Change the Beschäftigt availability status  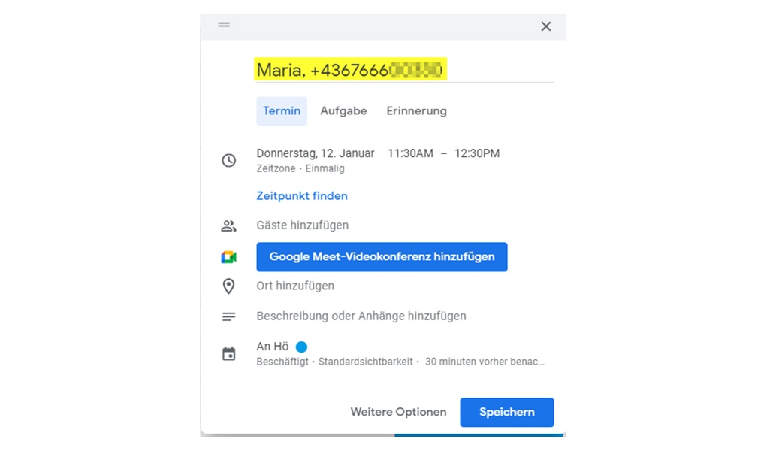[x=282, y=362]
